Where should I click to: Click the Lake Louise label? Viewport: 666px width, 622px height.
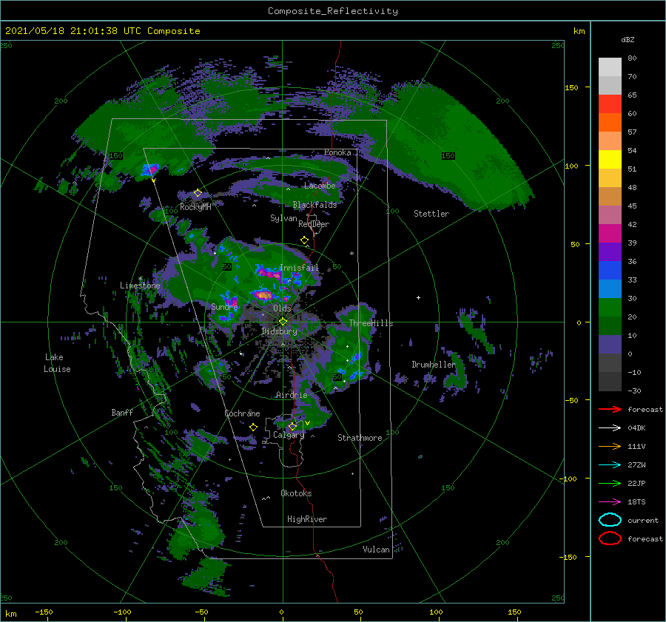pos(57,363)
